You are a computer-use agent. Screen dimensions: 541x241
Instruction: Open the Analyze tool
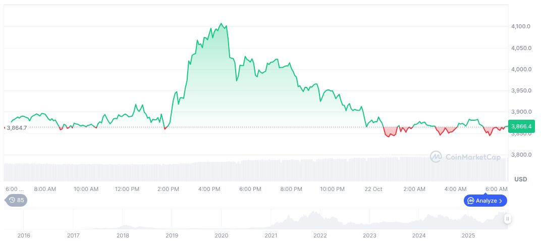click(485, 201)
